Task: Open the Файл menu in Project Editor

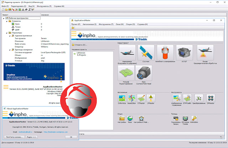Action: [5, 6]
